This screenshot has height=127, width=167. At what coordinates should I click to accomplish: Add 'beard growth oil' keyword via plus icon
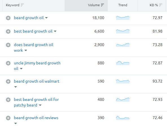[x=8, y=18]
